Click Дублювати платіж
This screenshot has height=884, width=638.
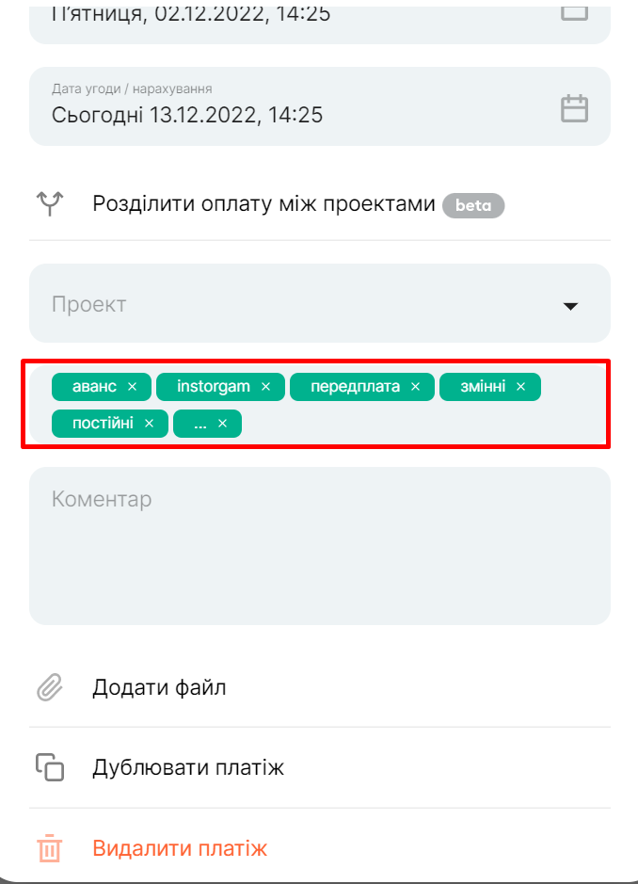(188, 767)
